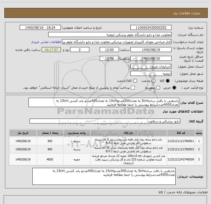Select the کالا radio button

point(168,81)
